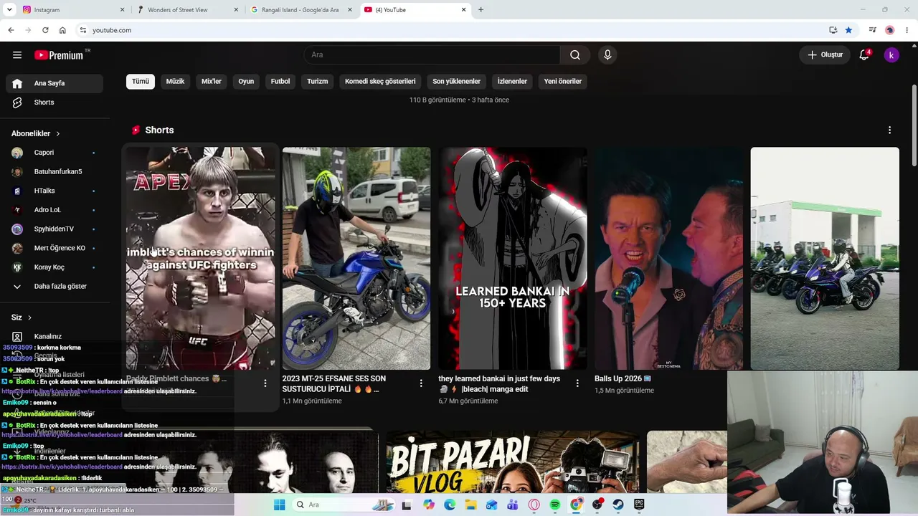The width and height of the screenshot is (918, 516).
Task: Select the Son yüklenenler chip
Action: [456, 82]
